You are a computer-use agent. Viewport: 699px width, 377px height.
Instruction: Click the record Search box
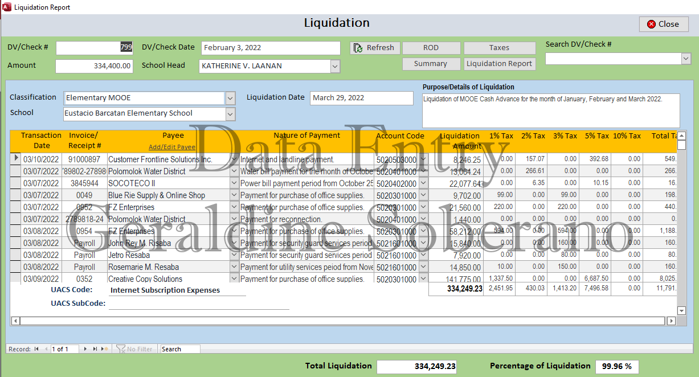pyautogui.click(x=180, y=349)
